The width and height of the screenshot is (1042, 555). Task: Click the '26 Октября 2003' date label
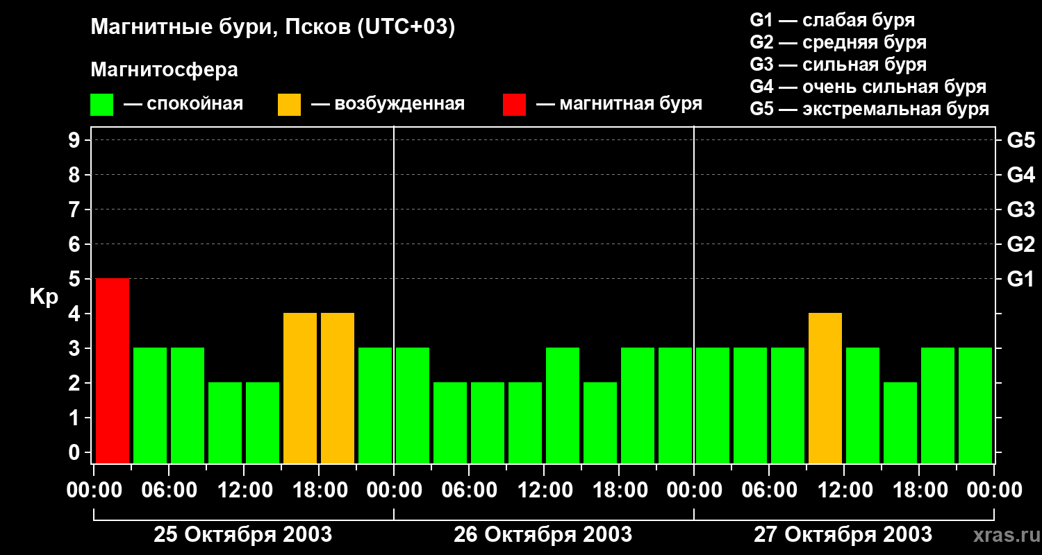click(543, 535)
